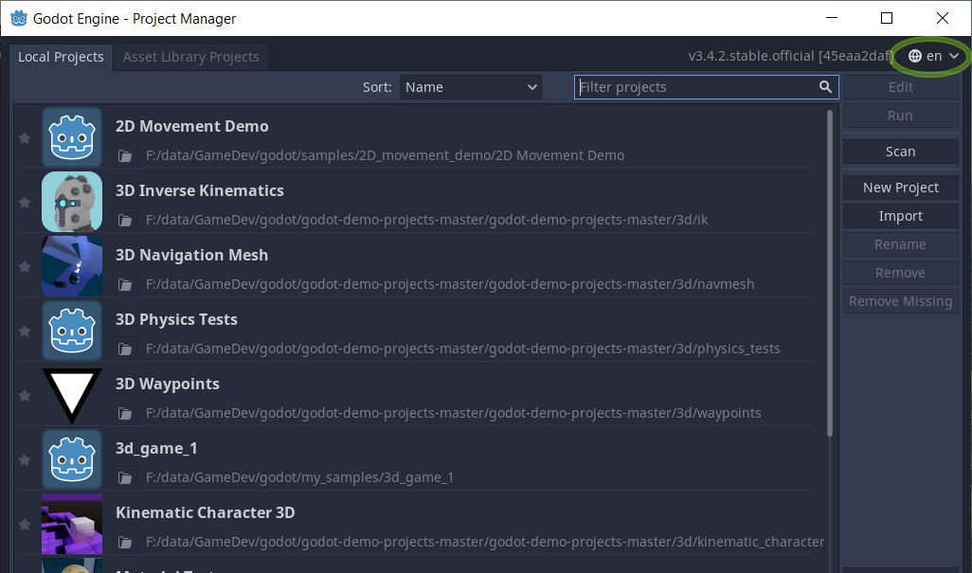Favorite the 3D Waypoints project star
Screen dimensions: 972x573
[25, 396]
